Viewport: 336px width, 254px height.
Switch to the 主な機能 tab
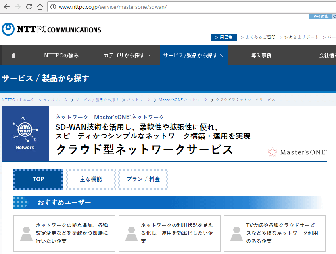click(91, 179)
